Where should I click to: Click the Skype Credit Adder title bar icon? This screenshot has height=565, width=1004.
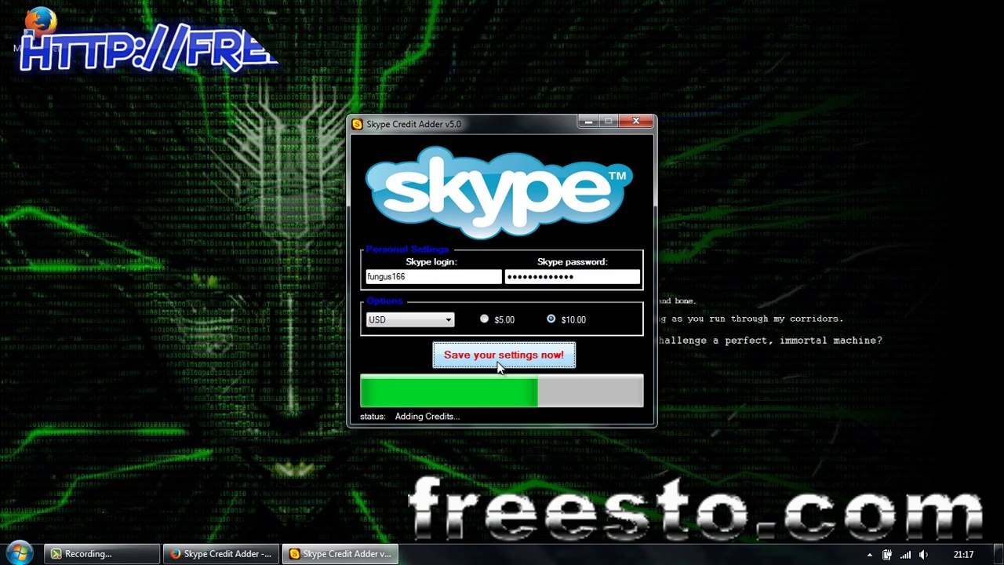(357, 124)
